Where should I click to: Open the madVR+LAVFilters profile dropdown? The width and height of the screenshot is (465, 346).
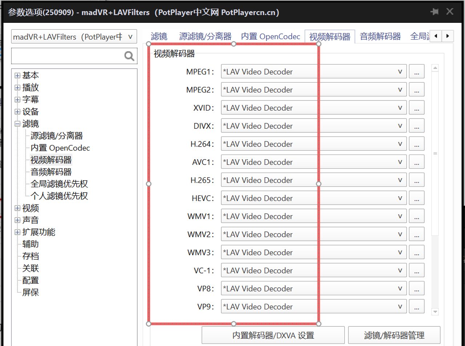pos(74,37)
